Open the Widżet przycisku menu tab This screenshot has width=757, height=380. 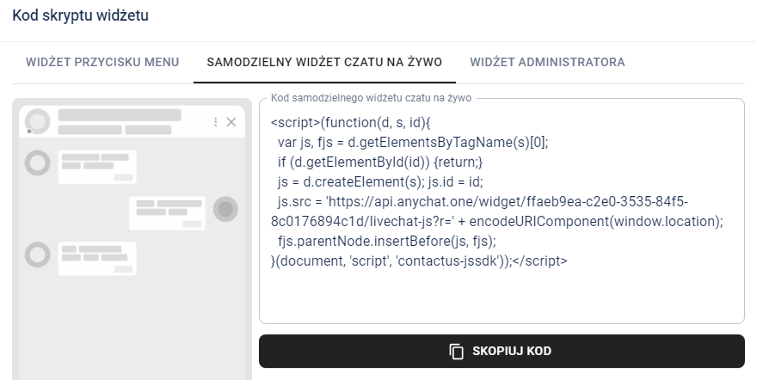pos(102,62)
